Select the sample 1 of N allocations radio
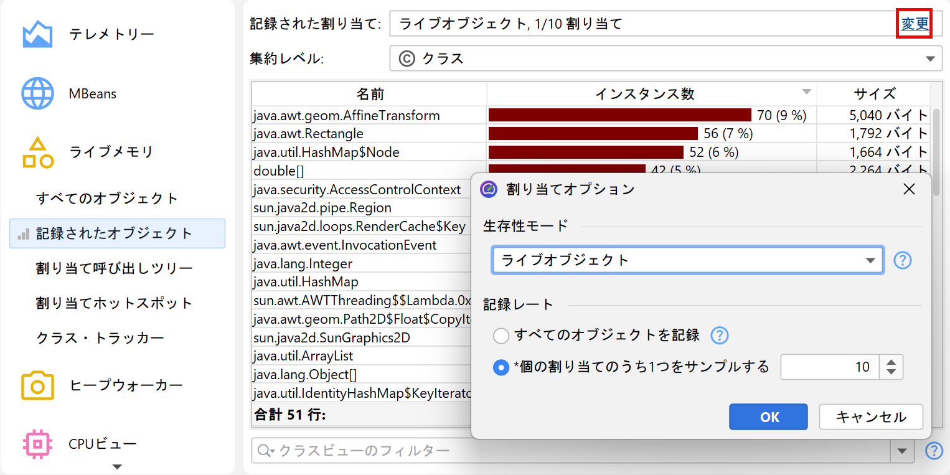The height and width of the screenshot is (475, 950). pos(501,367)
